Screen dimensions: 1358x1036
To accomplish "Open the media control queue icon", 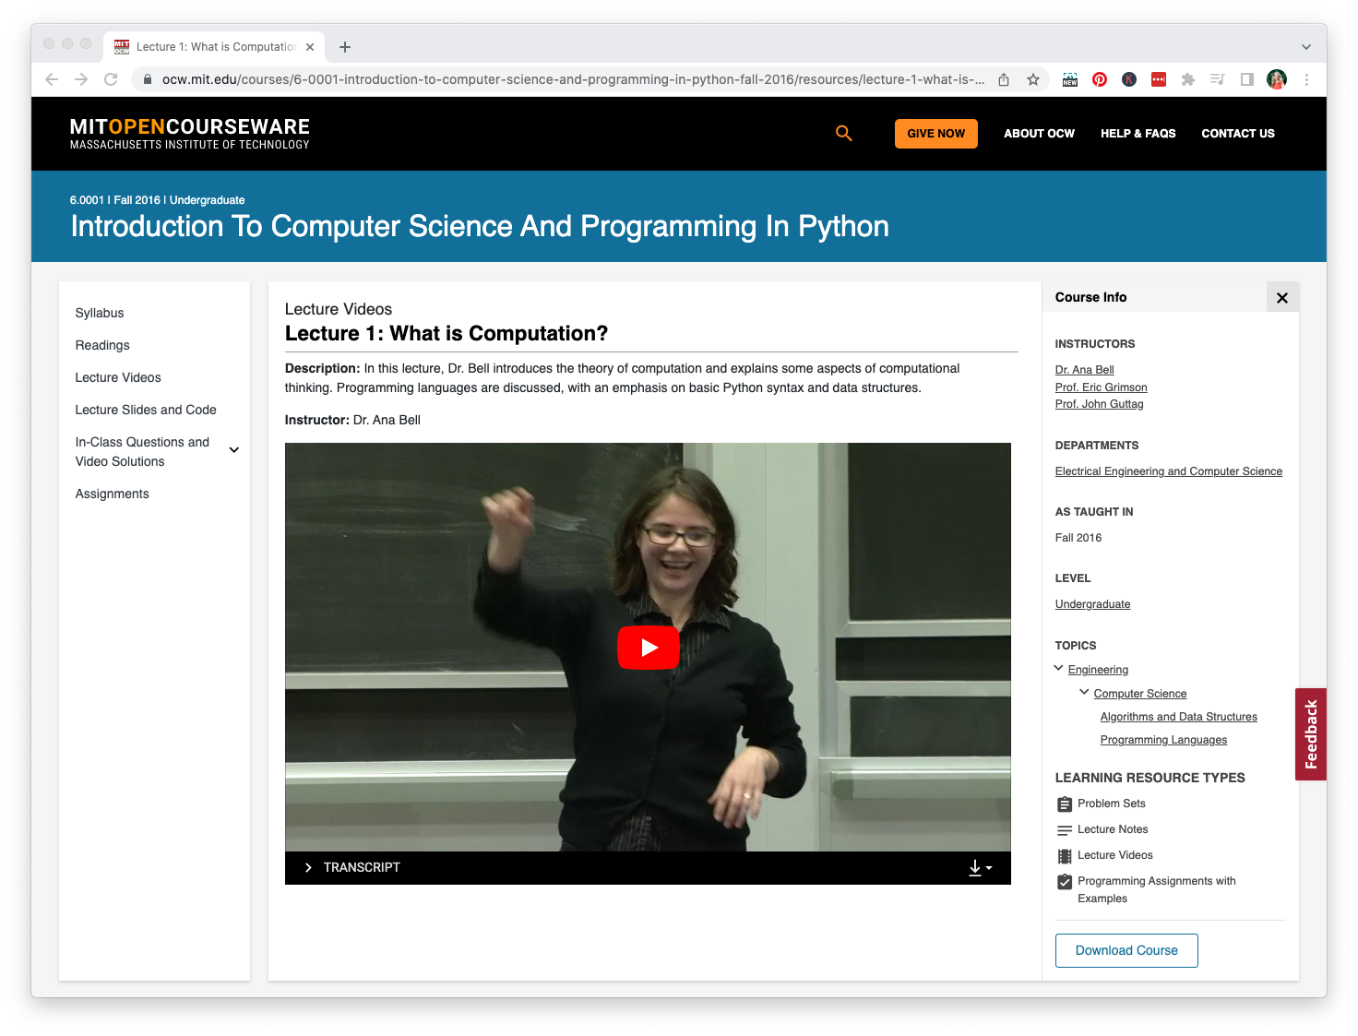I will 1218,80.
